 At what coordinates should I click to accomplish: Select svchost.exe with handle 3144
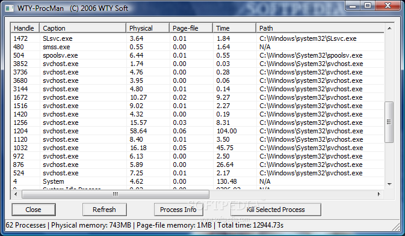[x=197, y=89]
